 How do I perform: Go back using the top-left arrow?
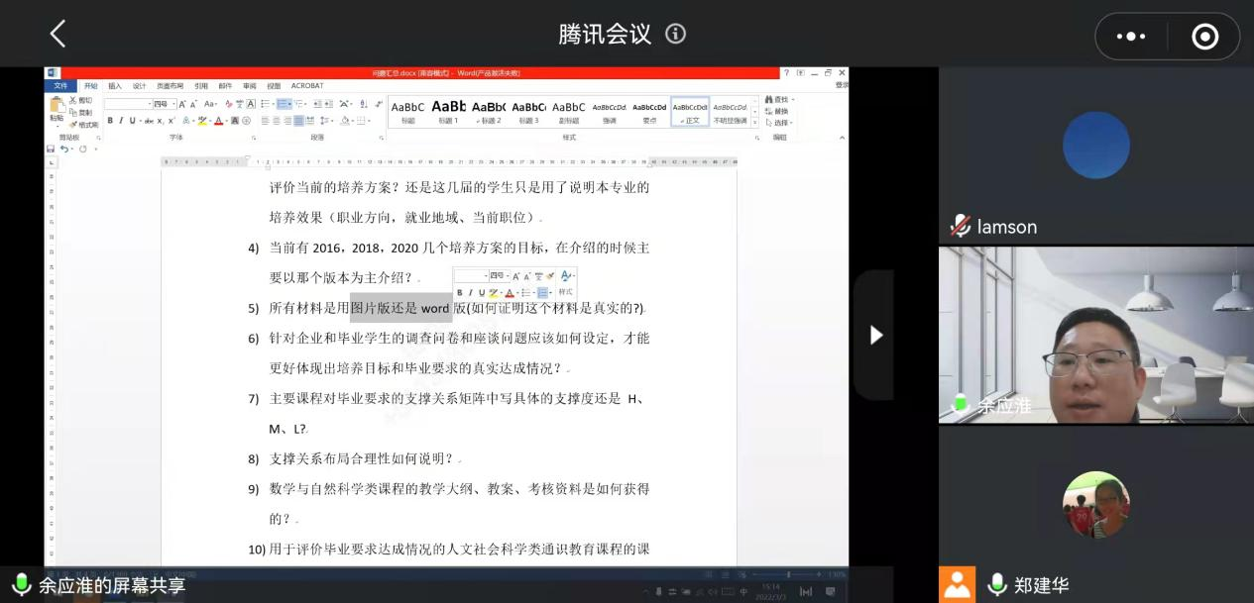(57, 35)
